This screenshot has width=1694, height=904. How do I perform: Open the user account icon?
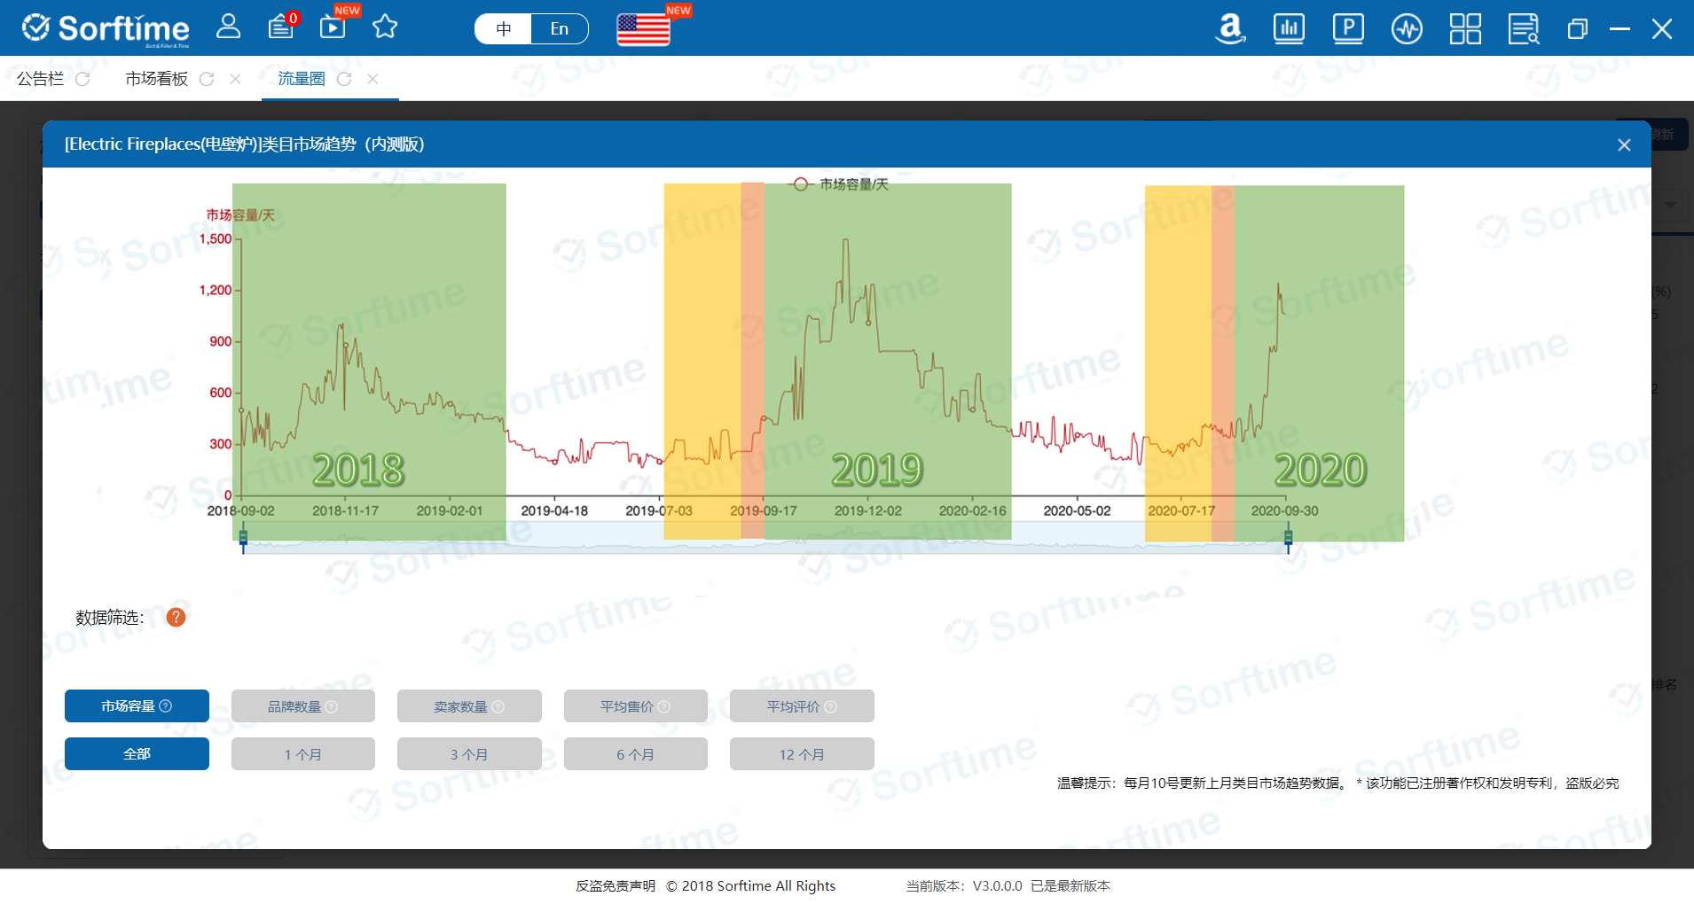228,27
